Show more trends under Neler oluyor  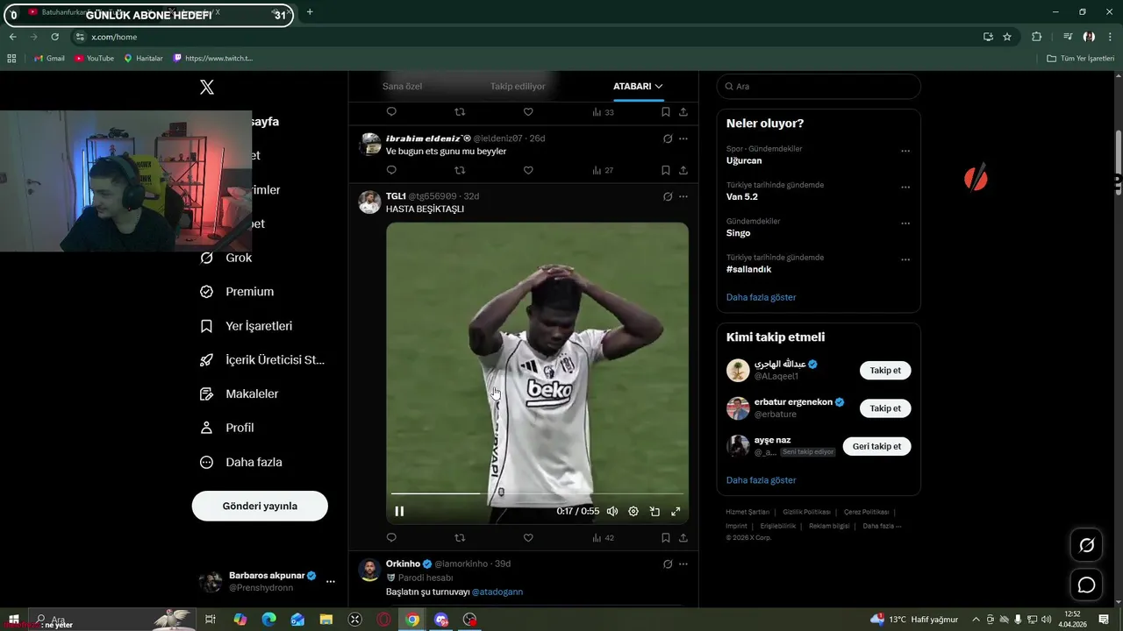click(761, 297)
